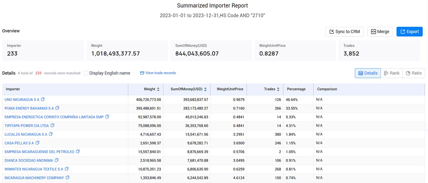
Task: Open EMPRESA NICARAGUENSE DEL PETROLEO link
Action: pyautogui.click(x=39, y=152)
